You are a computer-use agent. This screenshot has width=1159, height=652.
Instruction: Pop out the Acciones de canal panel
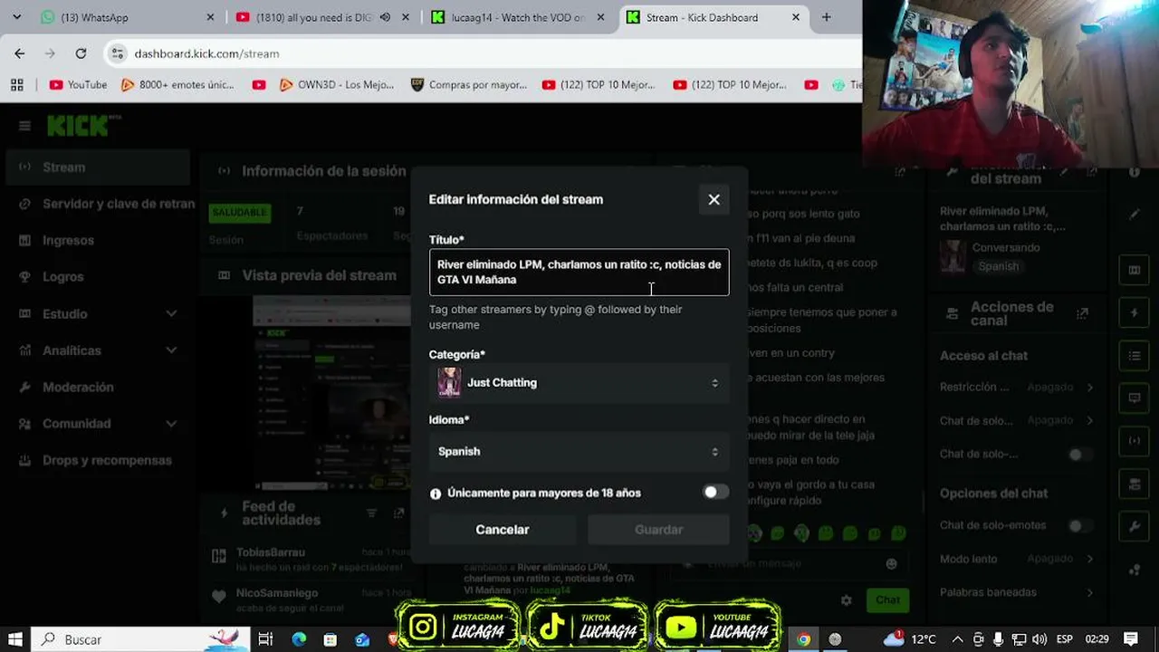pos(1082,313)
